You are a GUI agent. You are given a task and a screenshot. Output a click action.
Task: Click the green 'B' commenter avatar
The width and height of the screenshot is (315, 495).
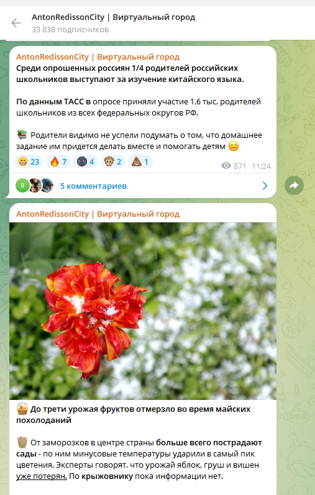tap(22, 186)
